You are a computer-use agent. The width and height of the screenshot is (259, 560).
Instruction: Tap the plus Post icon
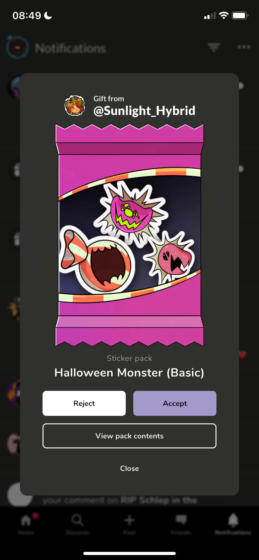click(x=129, y=523)
